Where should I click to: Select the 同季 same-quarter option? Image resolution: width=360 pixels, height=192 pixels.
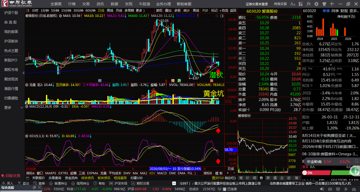(x=335, y=11)
